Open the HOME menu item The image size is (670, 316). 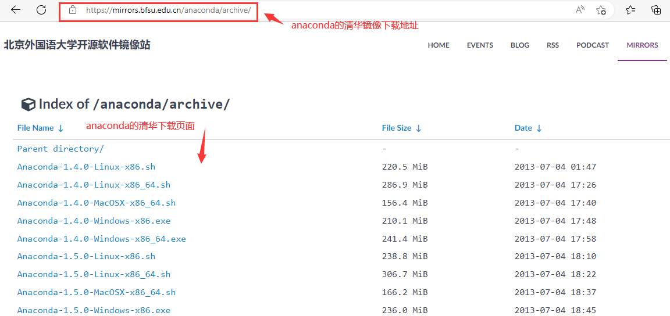[439, 45]
